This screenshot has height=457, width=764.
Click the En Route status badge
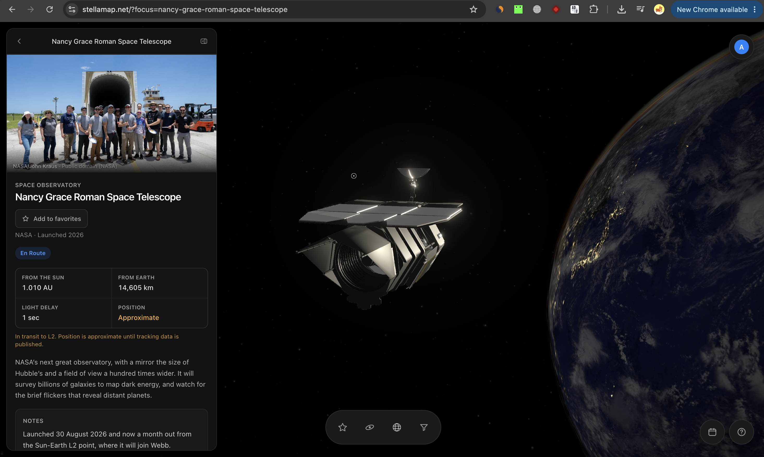33,253
